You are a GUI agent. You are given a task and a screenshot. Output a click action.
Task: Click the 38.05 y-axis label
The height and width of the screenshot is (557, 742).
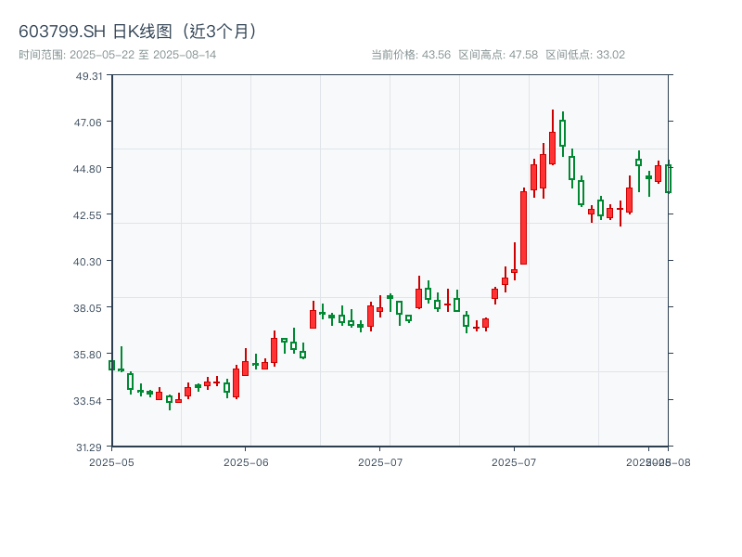pos(87,308)
